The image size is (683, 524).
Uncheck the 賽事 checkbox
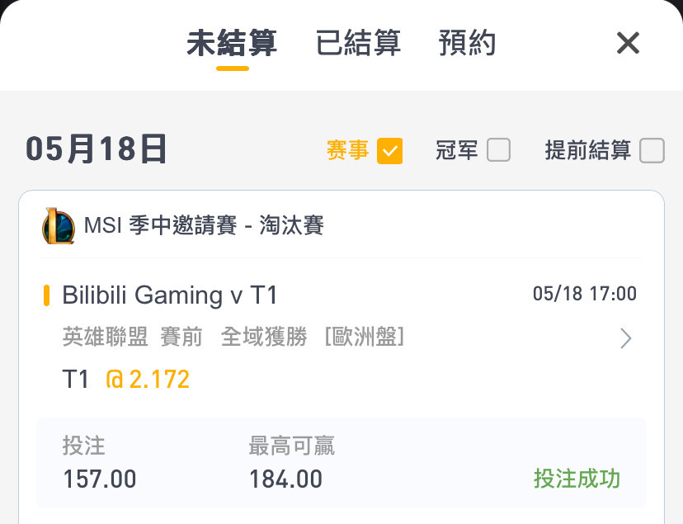(389, 151)
